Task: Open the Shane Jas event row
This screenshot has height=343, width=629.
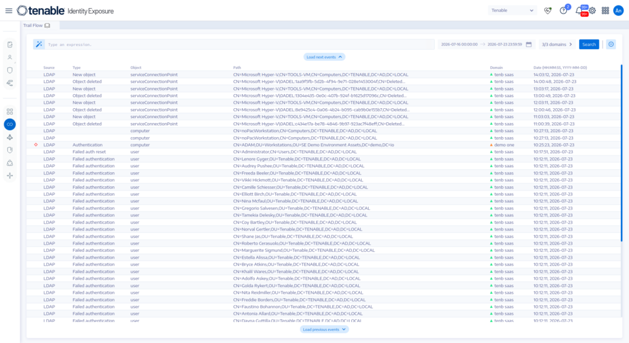Action: [323, 237]
